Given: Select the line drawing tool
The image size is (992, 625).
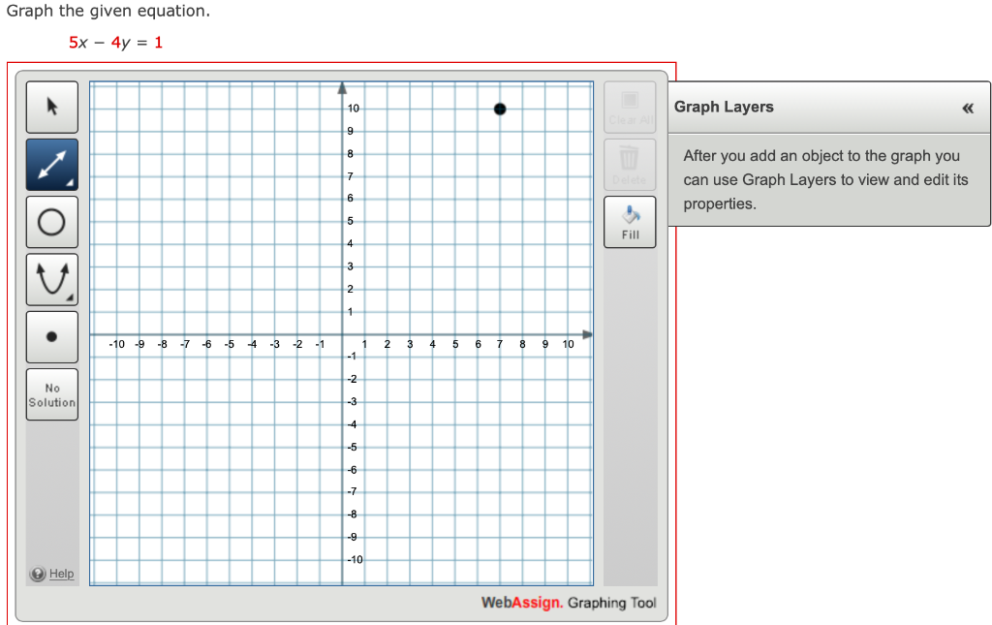Looking at the screenshot, I should pyautogui.click(x=51, y=164).
